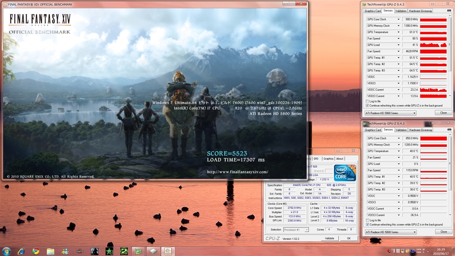Launch Internet Explorer from the taskbar
Viewport: 455px width, 256px height.
pos(21,251)
